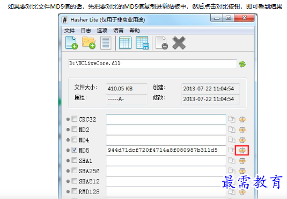287x199 pixels.
Task: Click the green refresh icon beside file path
Action: point(242,64)
